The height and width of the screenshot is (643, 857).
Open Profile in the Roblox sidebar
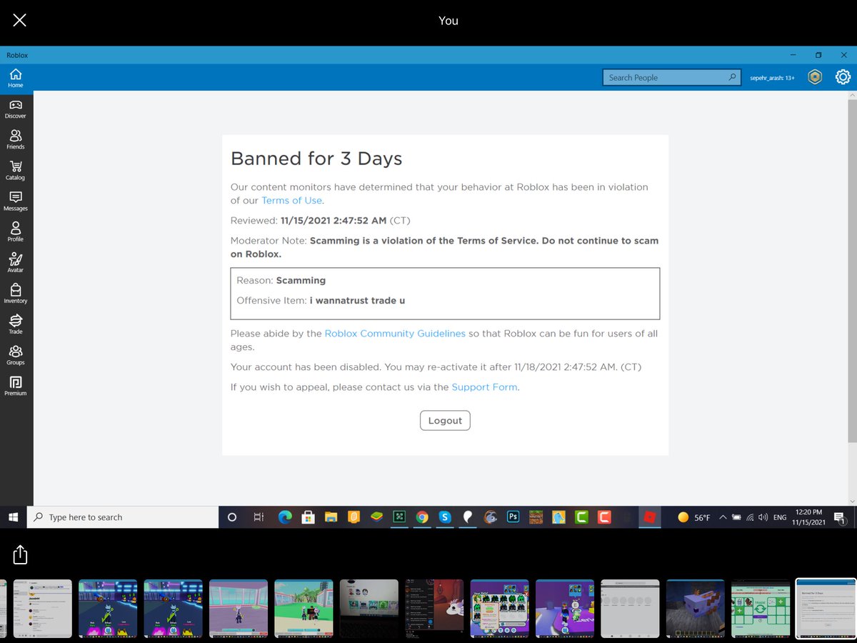click(x=16, y=231)
